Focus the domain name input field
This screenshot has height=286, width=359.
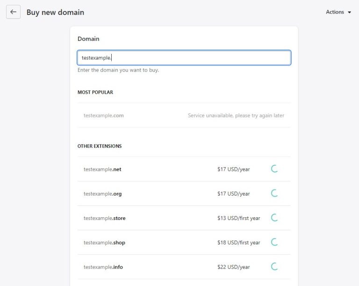tap(184, 58)
